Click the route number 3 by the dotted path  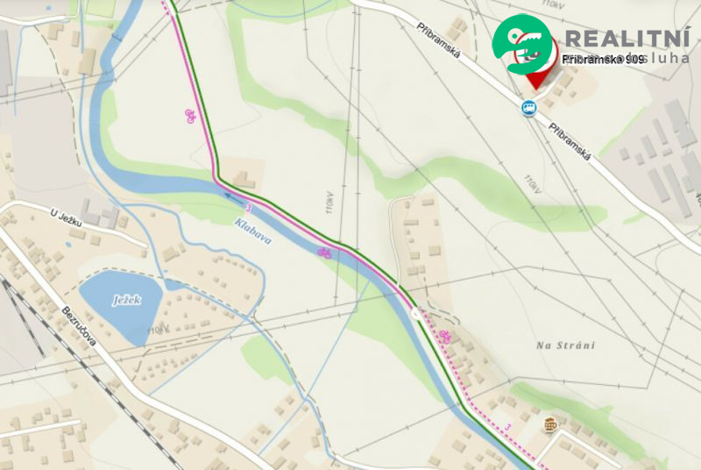[507, 427]
